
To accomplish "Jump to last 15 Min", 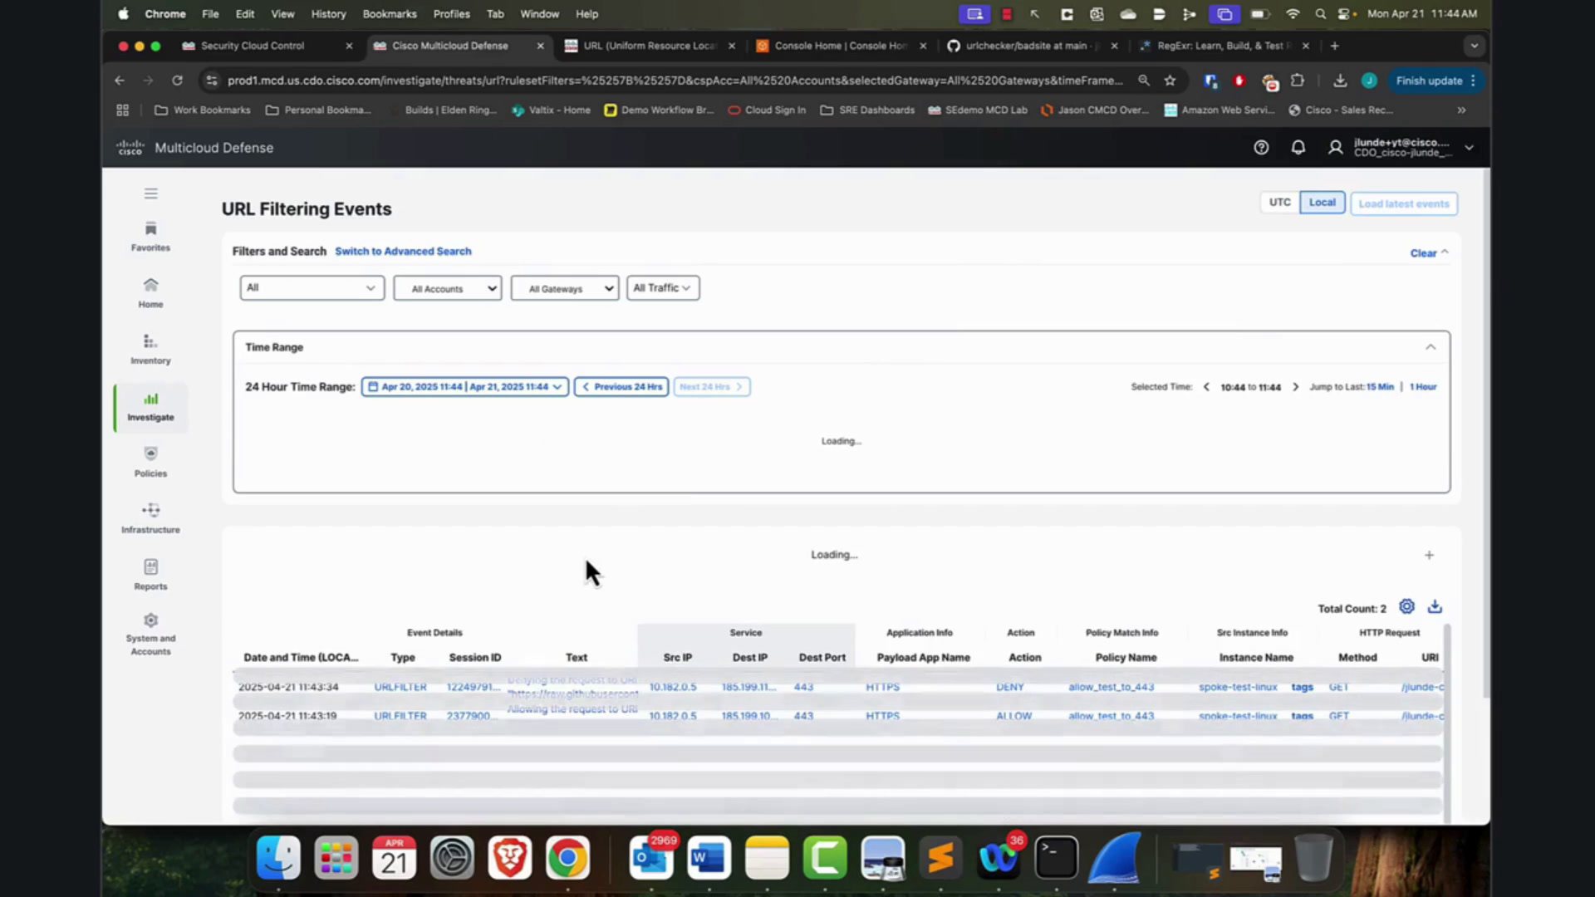I will [x=1380, y=387].
